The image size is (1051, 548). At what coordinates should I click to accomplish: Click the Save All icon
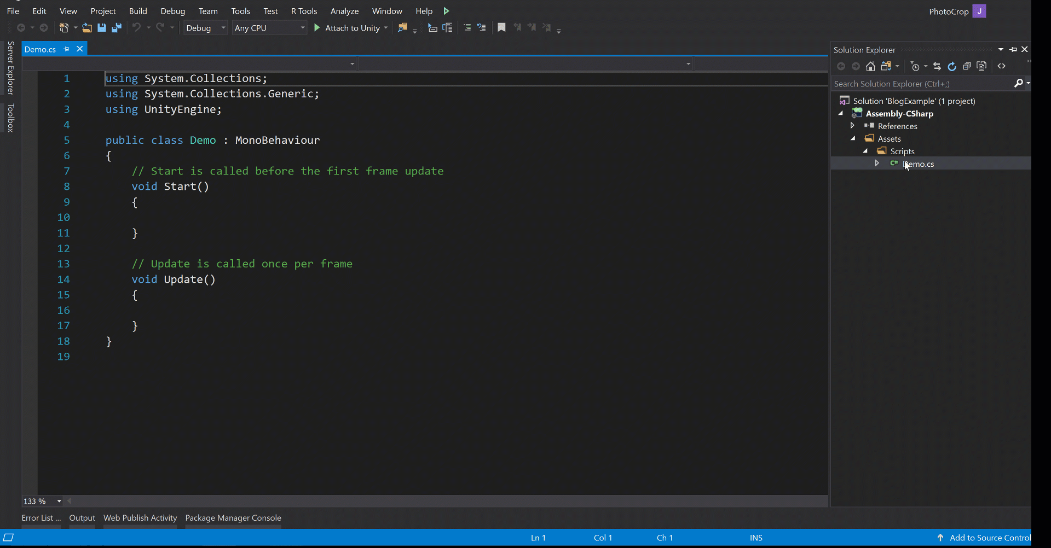117,28
